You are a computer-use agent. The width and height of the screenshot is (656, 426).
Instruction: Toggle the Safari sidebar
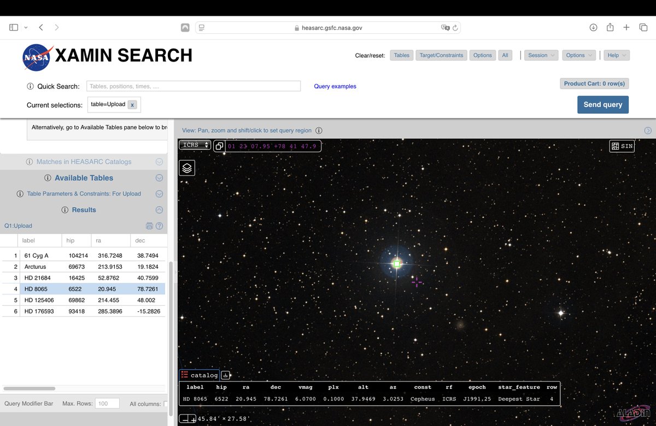click(14, 27)
